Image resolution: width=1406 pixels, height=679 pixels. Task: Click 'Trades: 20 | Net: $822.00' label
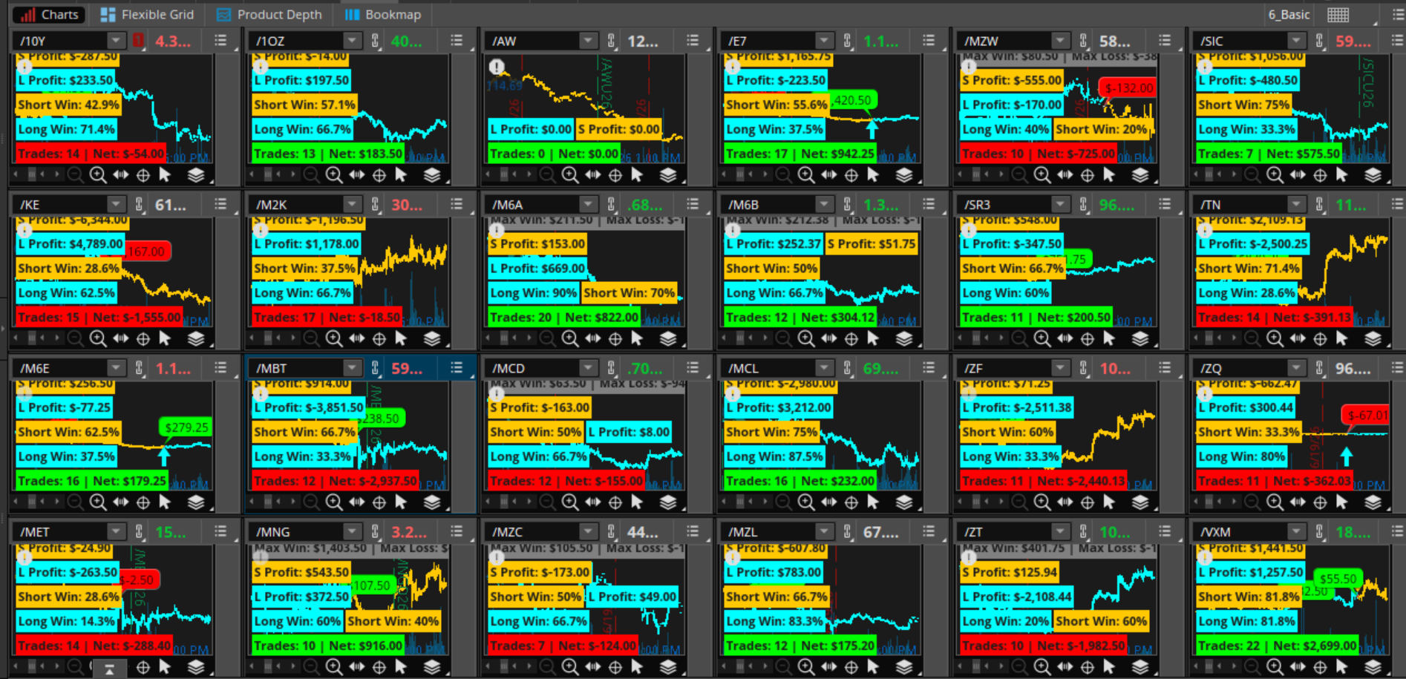564,317
